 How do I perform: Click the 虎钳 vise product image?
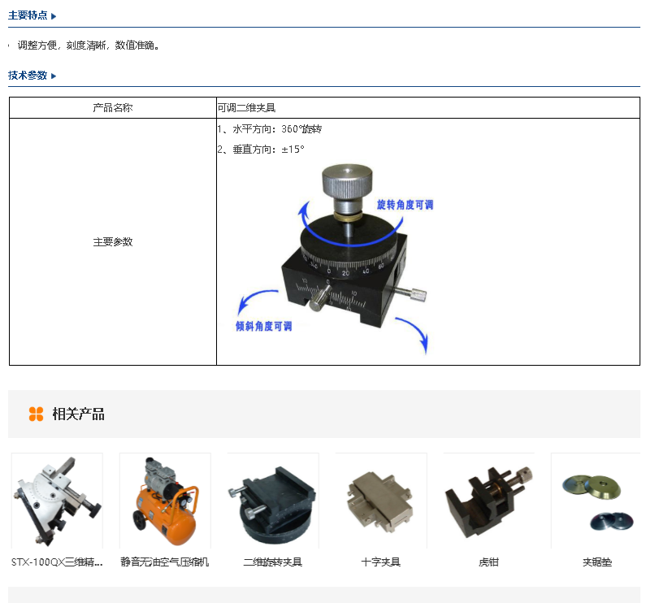pyautogui.click(x=488, y=501)
